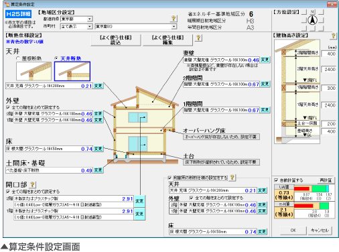Image resolution: width=339 pixels, height=252 pixels.
Task: Click the H25詳細 badge
Action: tap(18, 14)
